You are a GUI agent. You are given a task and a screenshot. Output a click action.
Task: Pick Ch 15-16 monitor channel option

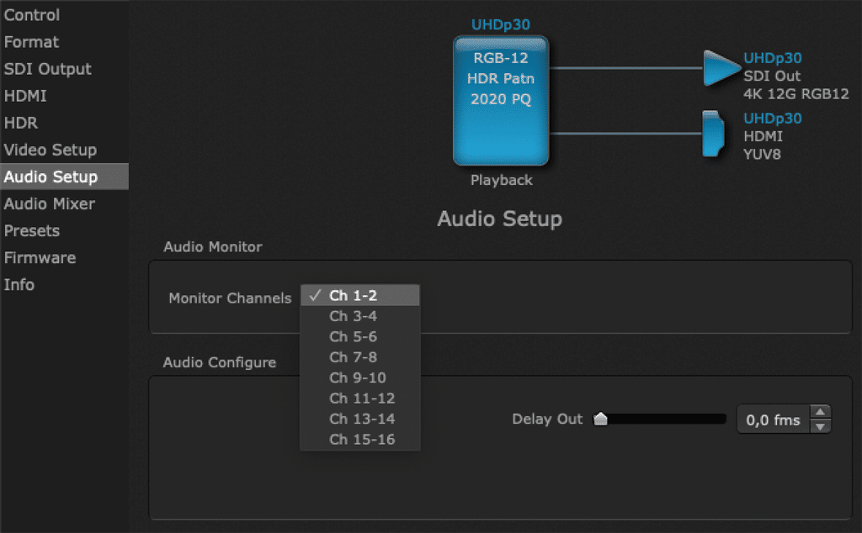click(x=360, y=439)
